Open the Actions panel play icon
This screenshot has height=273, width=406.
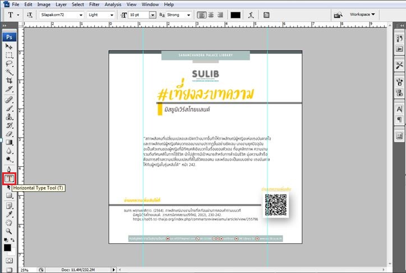click(399, 49)
